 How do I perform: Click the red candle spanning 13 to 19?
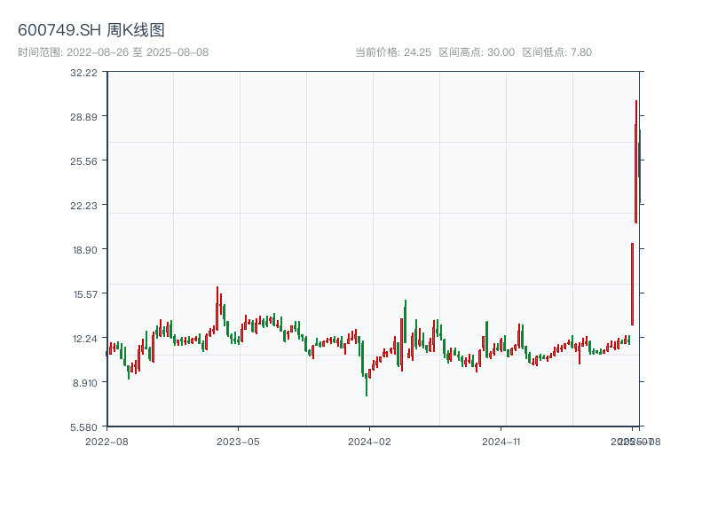[632, 284]
